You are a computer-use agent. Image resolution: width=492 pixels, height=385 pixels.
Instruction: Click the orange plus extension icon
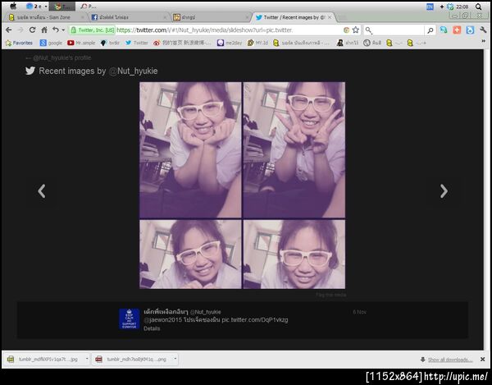(x=457, y=30)
